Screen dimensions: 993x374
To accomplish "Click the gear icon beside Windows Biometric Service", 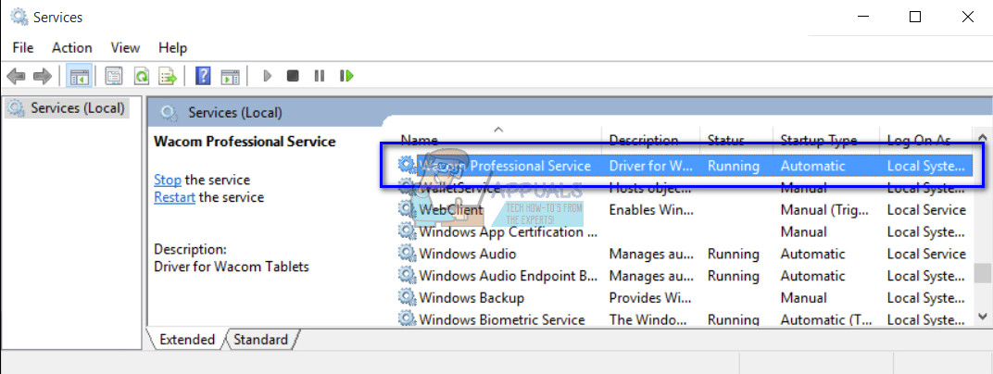I will pyautogui.click(x=407, y=319).
